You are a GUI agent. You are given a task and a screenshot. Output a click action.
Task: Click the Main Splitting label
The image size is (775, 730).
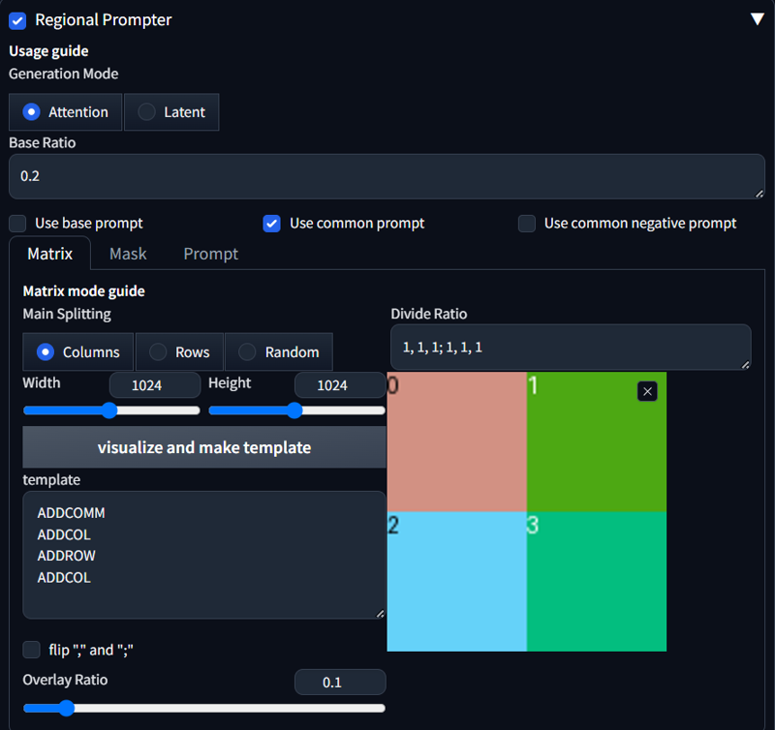coord(67,314)
